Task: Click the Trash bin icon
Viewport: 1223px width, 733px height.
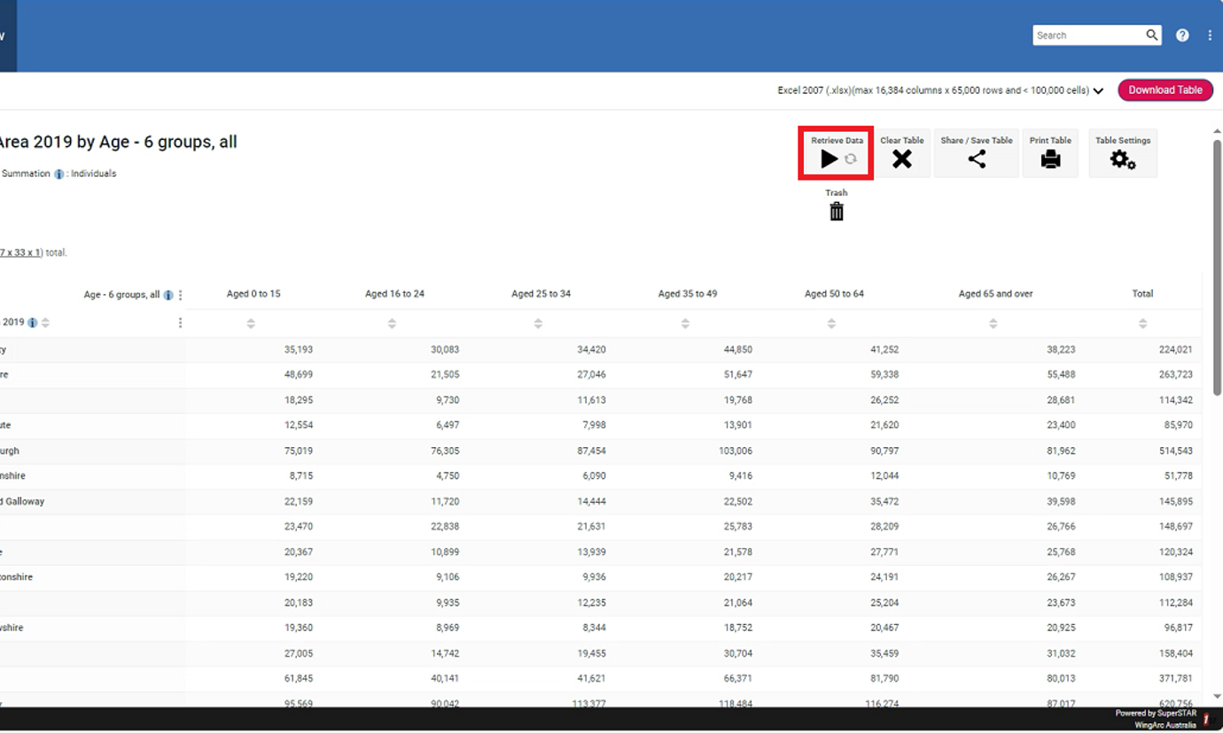Action: click(x=836, y=211)
